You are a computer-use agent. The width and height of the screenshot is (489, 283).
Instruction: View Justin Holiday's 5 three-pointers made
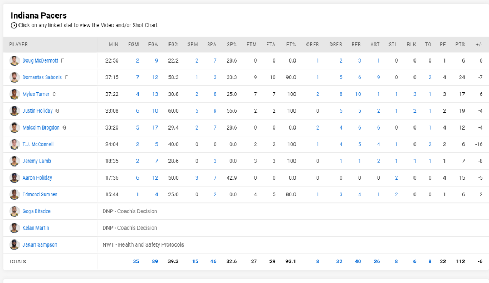197,110
